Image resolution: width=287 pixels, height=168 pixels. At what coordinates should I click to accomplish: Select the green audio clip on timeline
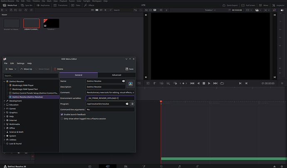pyautogui.click(x=224, y=159)
